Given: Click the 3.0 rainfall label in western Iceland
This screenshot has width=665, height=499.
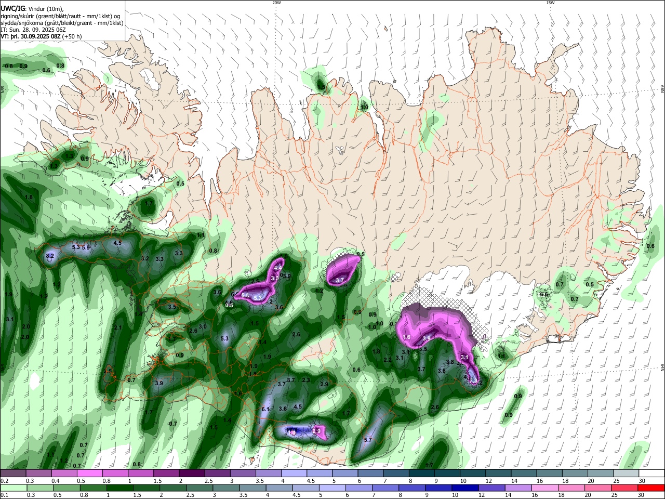Looking at the screenshot, I should pos(203,326).
